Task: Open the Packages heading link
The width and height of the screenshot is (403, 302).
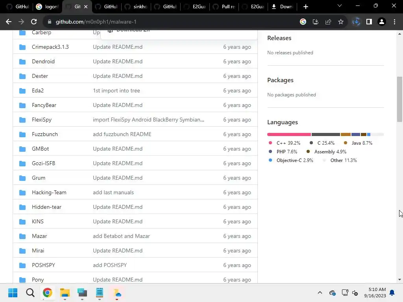Action: coord(280,80)
